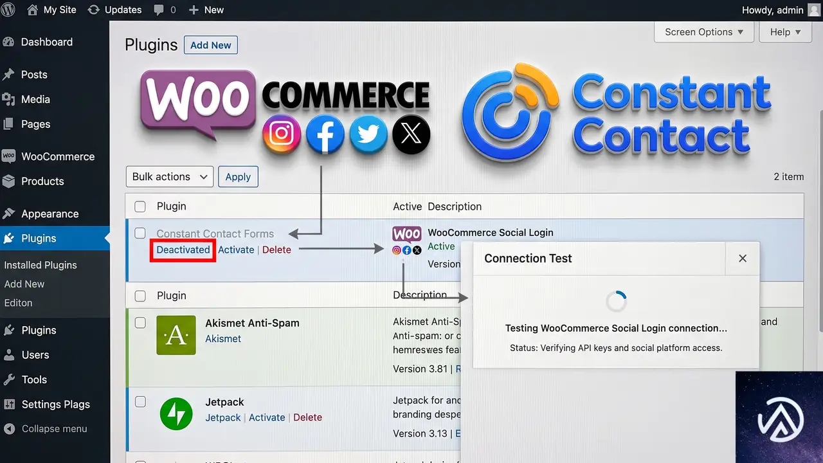Click the Constant Contact Forms plugin name

[x=215, y=233]
